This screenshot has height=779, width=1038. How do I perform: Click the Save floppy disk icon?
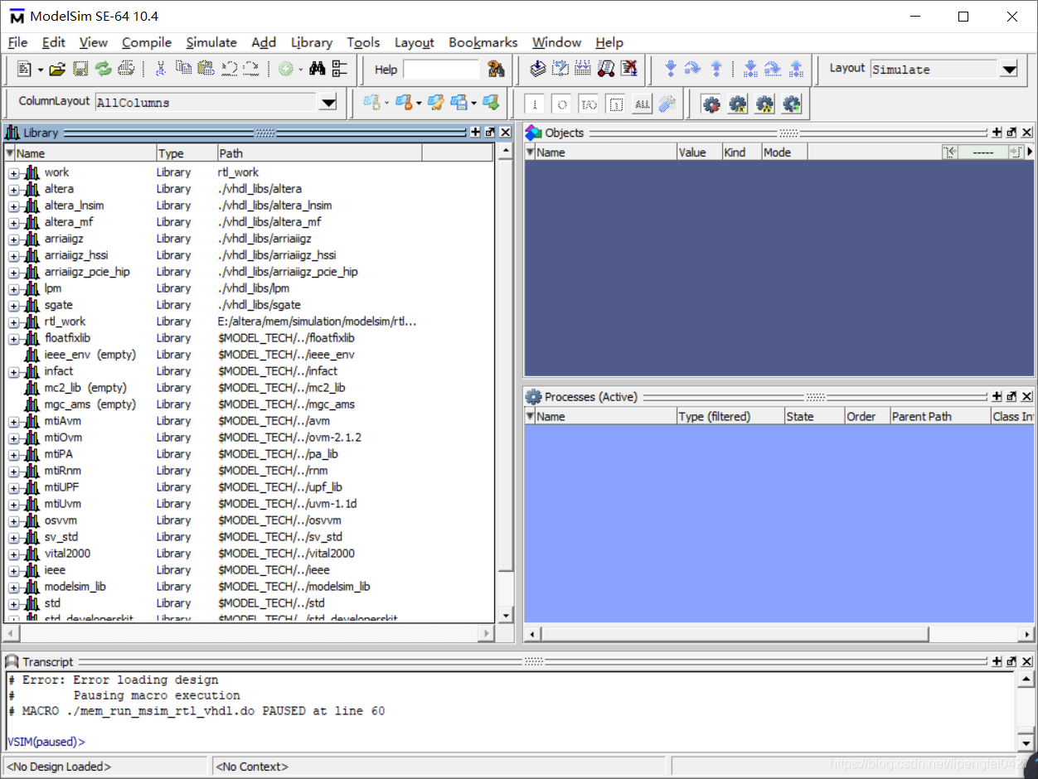(x=80, y=70)
